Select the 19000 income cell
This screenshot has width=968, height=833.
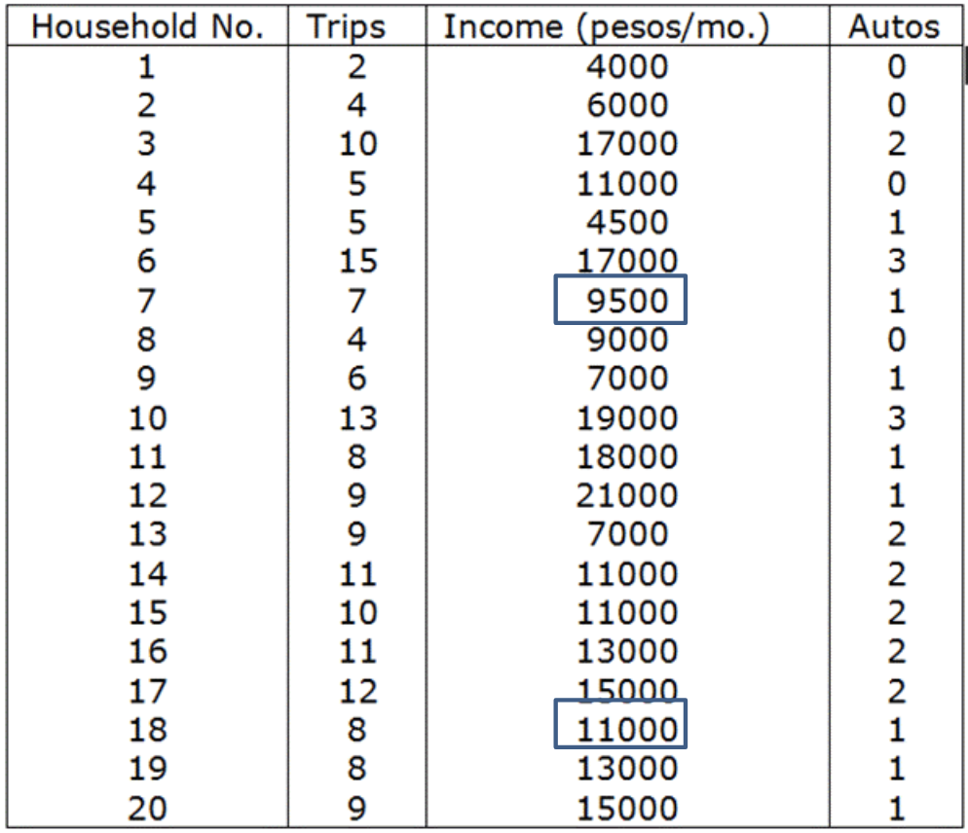tap(627, 417)
